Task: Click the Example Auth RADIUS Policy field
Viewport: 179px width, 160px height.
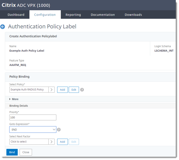Action: (29, 90)
